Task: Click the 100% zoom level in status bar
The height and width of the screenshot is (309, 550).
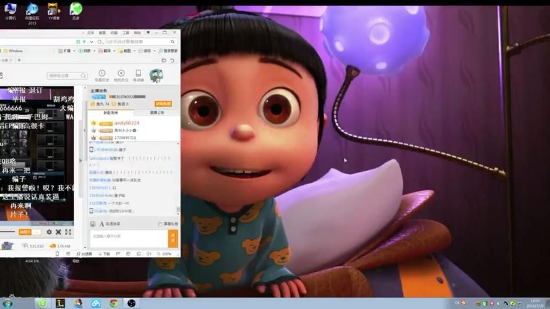Action: point(165,253)
